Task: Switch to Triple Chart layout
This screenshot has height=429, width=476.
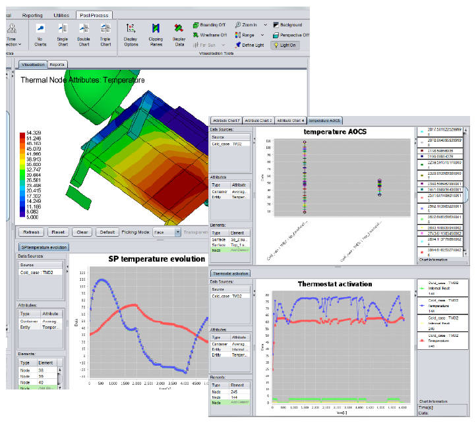Action: (x=105, y=34)
